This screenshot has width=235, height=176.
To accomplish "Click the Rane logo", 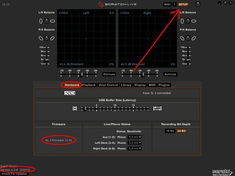I will [x=70, y=93].
